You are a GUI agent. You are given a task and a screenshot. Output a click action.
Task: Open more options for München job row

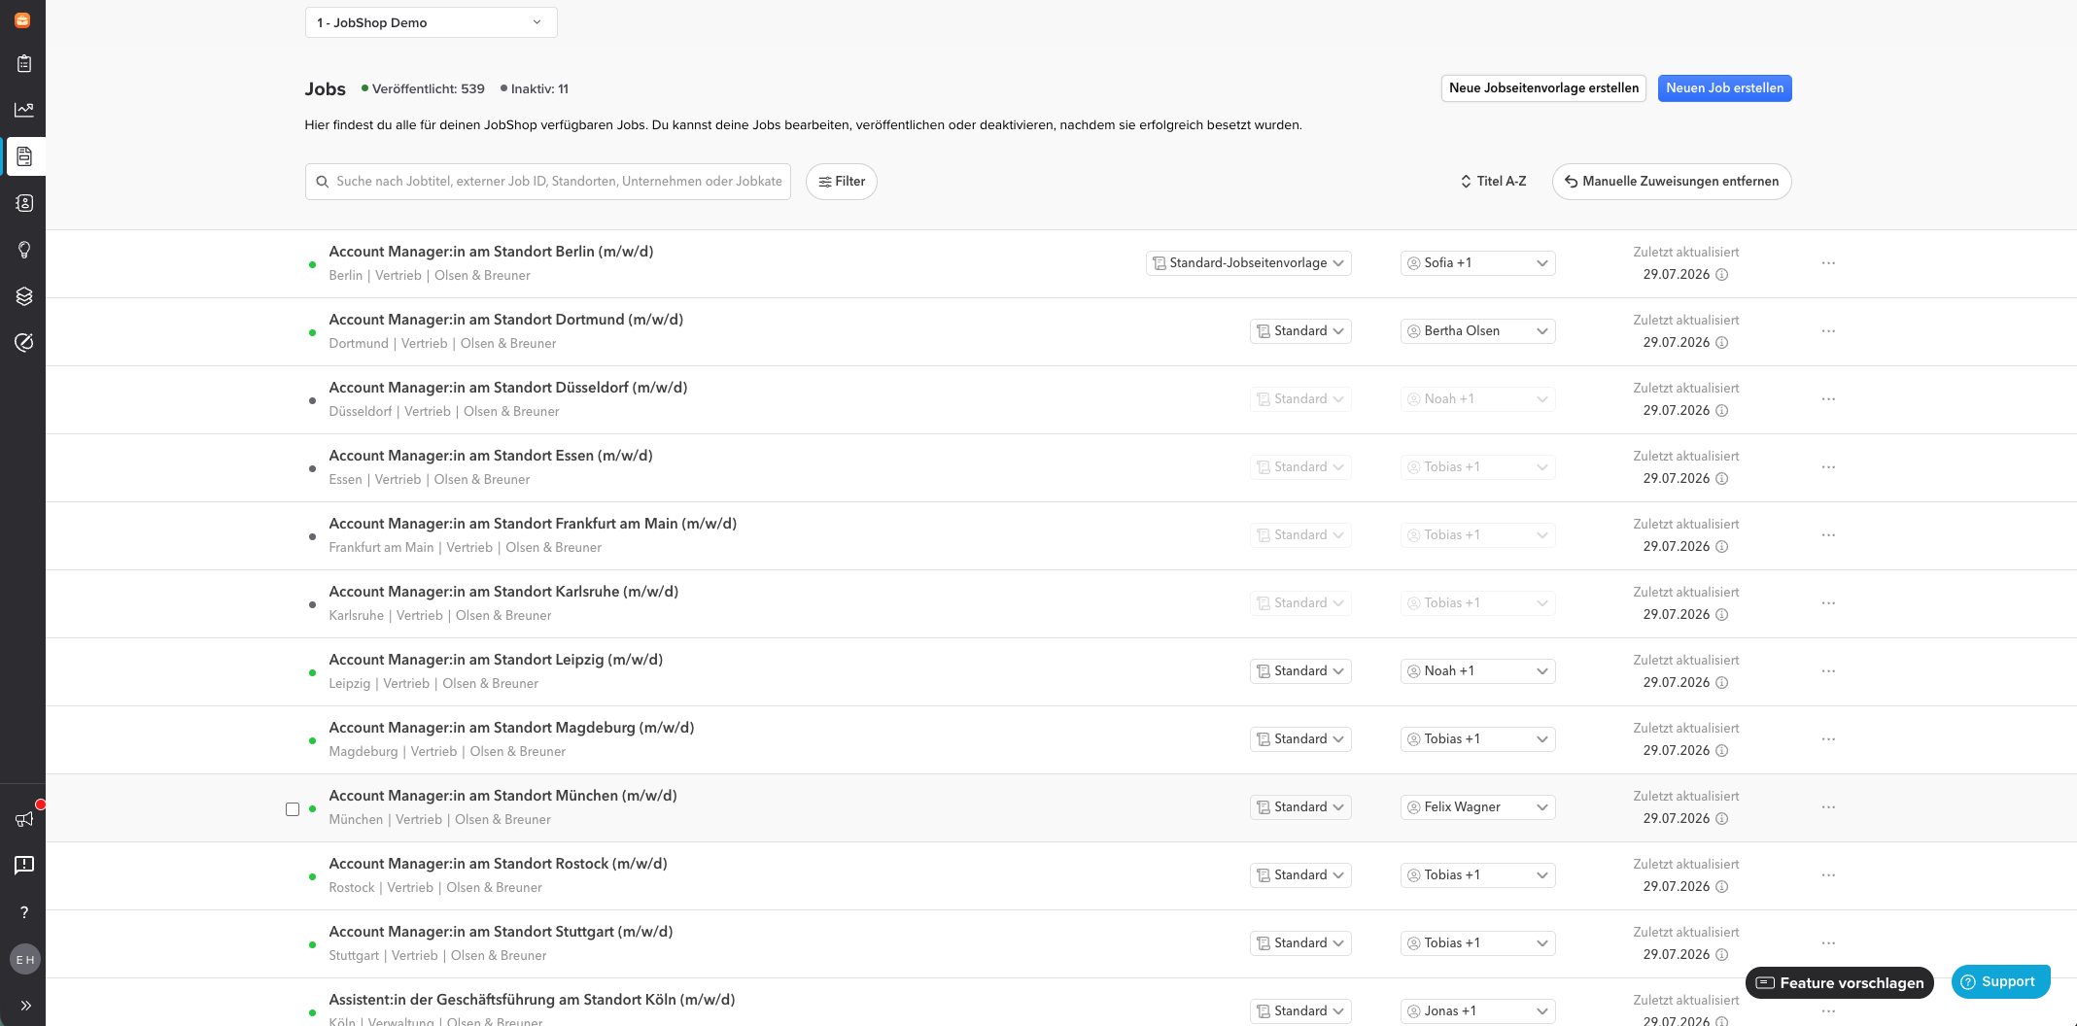point(1828,807)
